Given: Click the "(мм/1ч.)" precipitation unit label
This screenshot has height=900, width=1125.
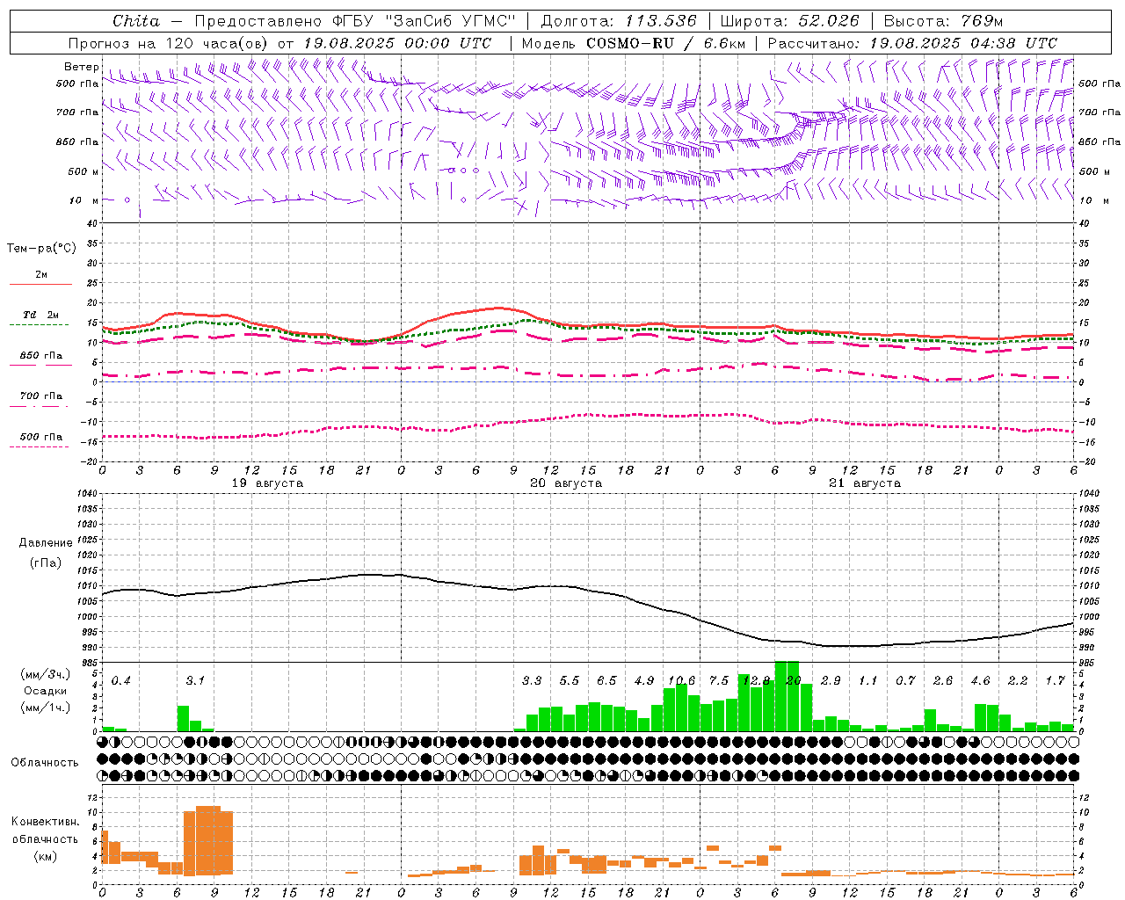Looking at the screenshot, I should coord(45,708).
